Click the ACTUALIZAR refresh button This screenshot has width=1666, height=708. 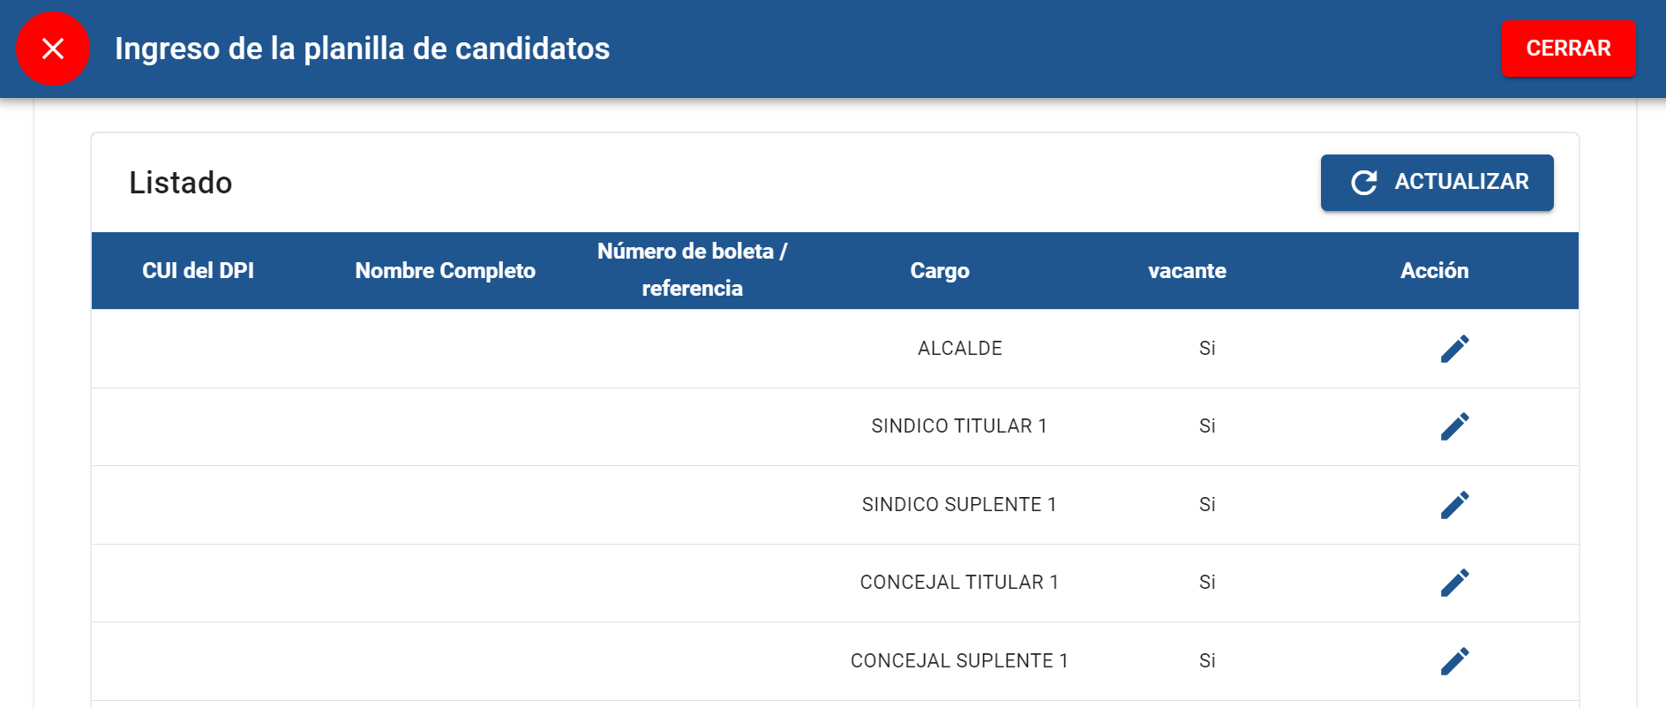(1437, 183)
